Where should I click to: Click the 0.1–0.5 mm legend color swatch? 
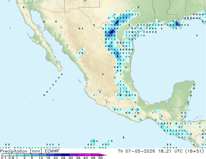point(6,155)
